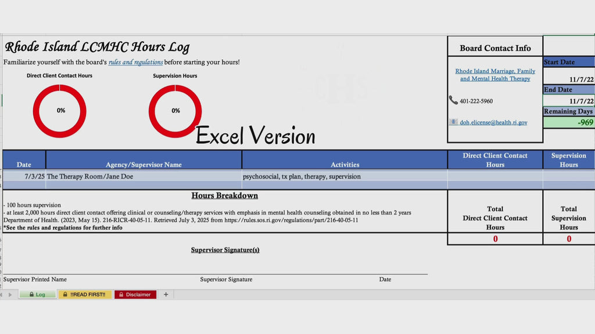Open the rules and regulations link
This screenshot has width=595, height=334.
(x=135, y=62)
